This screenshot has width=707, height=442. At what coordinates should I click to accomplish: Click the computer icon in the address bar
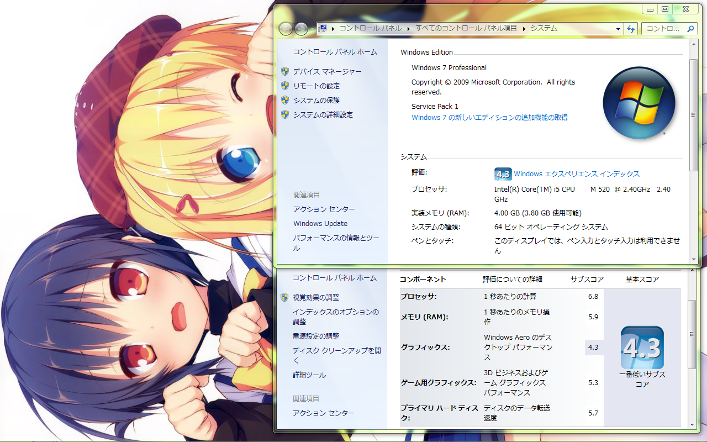323,28
